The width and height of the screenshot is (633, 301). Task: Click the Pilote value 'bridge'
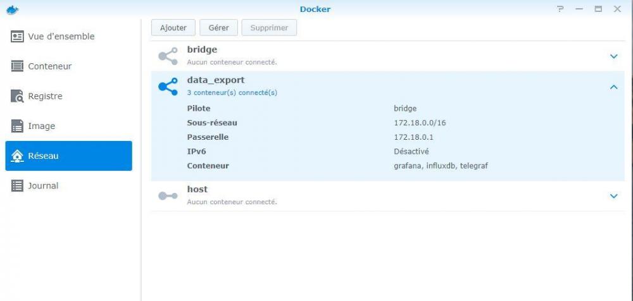coord(405,109)
